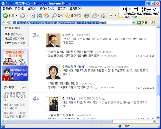Click the vertical scrollbar thumb
Viewport: 161px width, 129px height.
click(158, 85)
